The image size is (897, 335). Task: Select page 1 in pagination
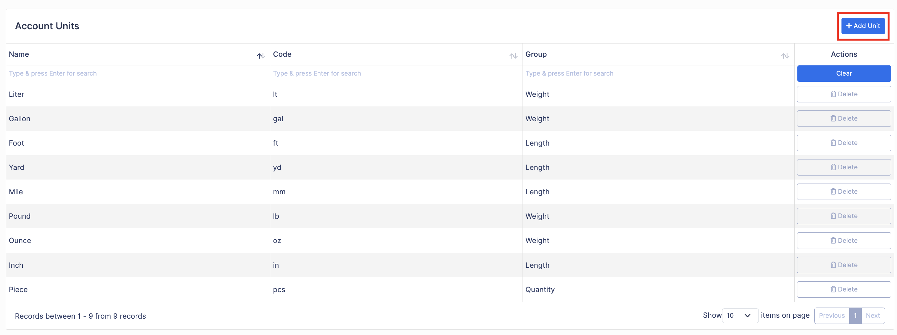855,316
